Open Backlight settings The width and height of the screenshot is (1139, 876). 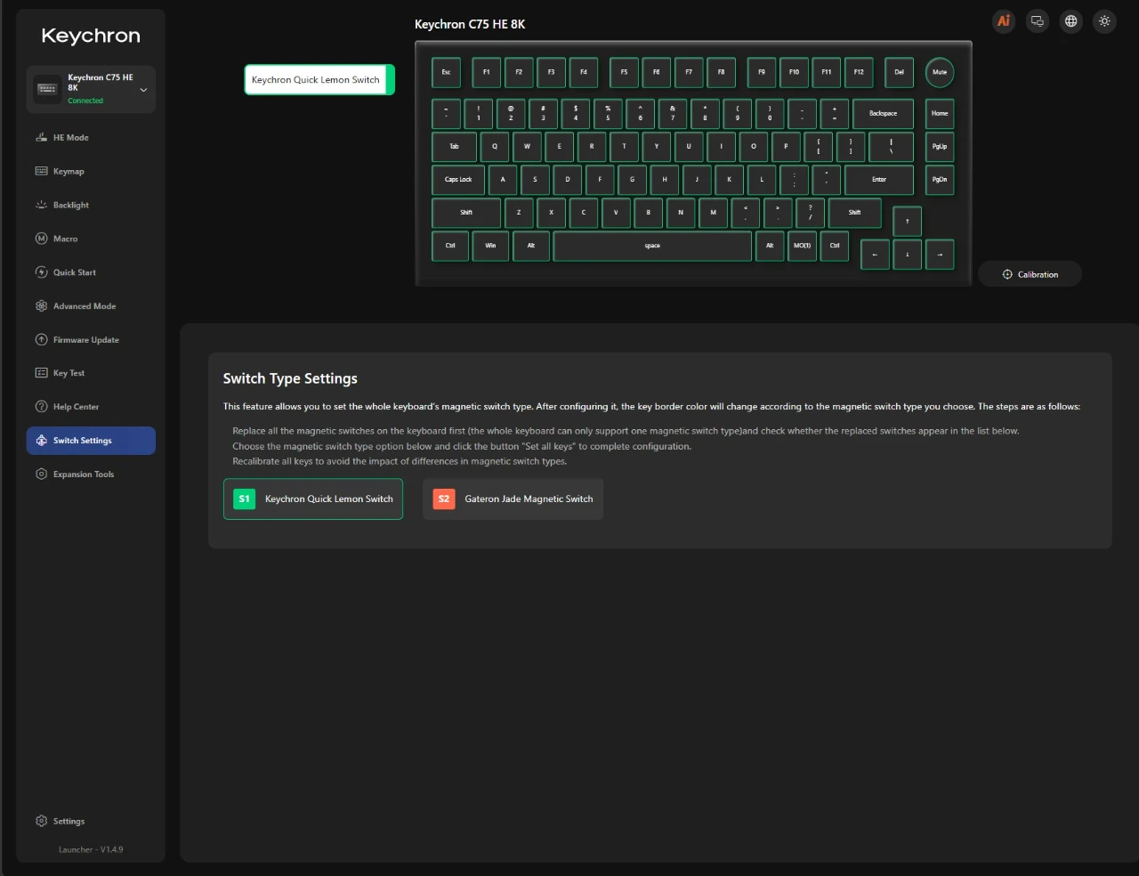[91, 206]
